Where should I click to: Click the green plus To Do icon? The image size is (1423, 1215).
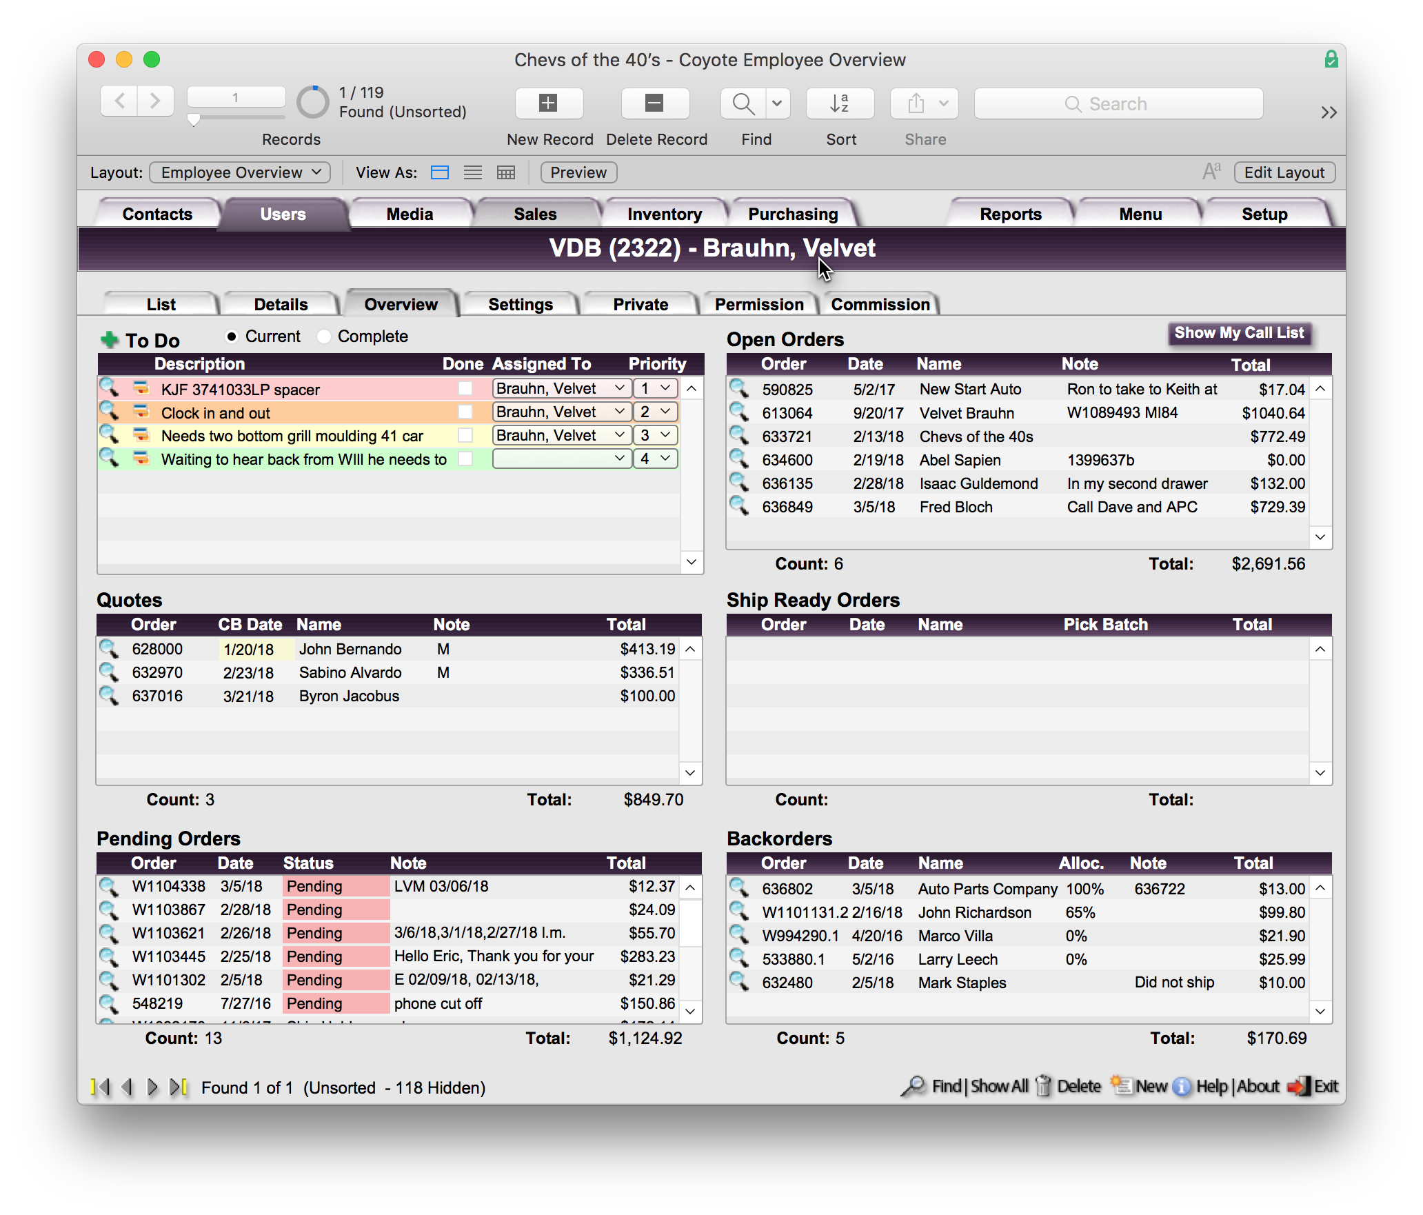click(109, 340)
